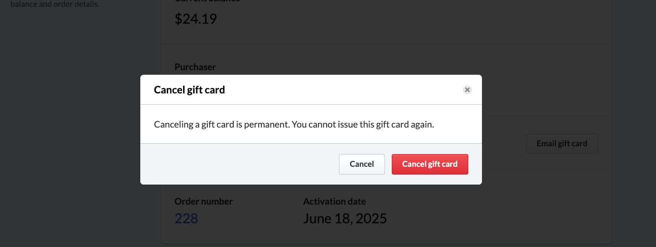Click blank header space right of dialog title
Screen dimensions: 656x247
(342, 90)
